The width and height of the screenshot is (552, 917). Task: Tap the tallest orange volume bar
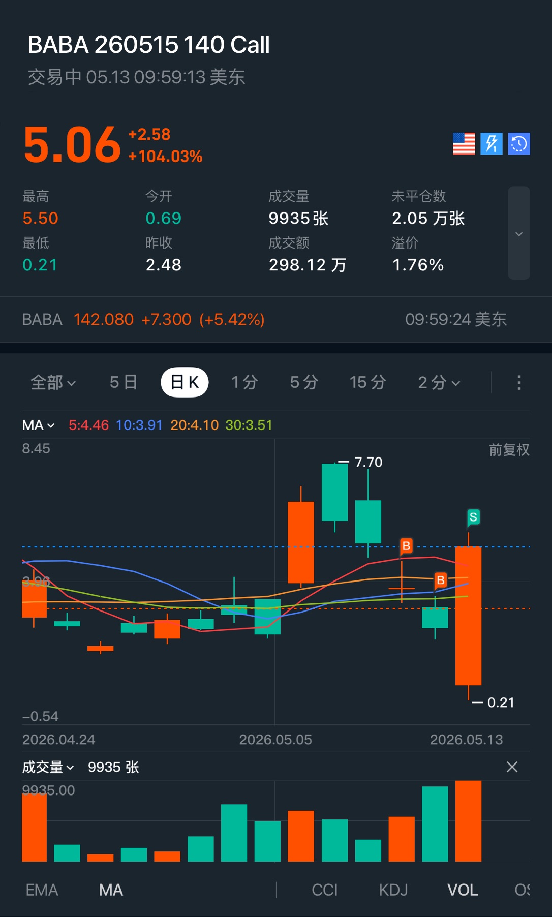click(468, 821)
